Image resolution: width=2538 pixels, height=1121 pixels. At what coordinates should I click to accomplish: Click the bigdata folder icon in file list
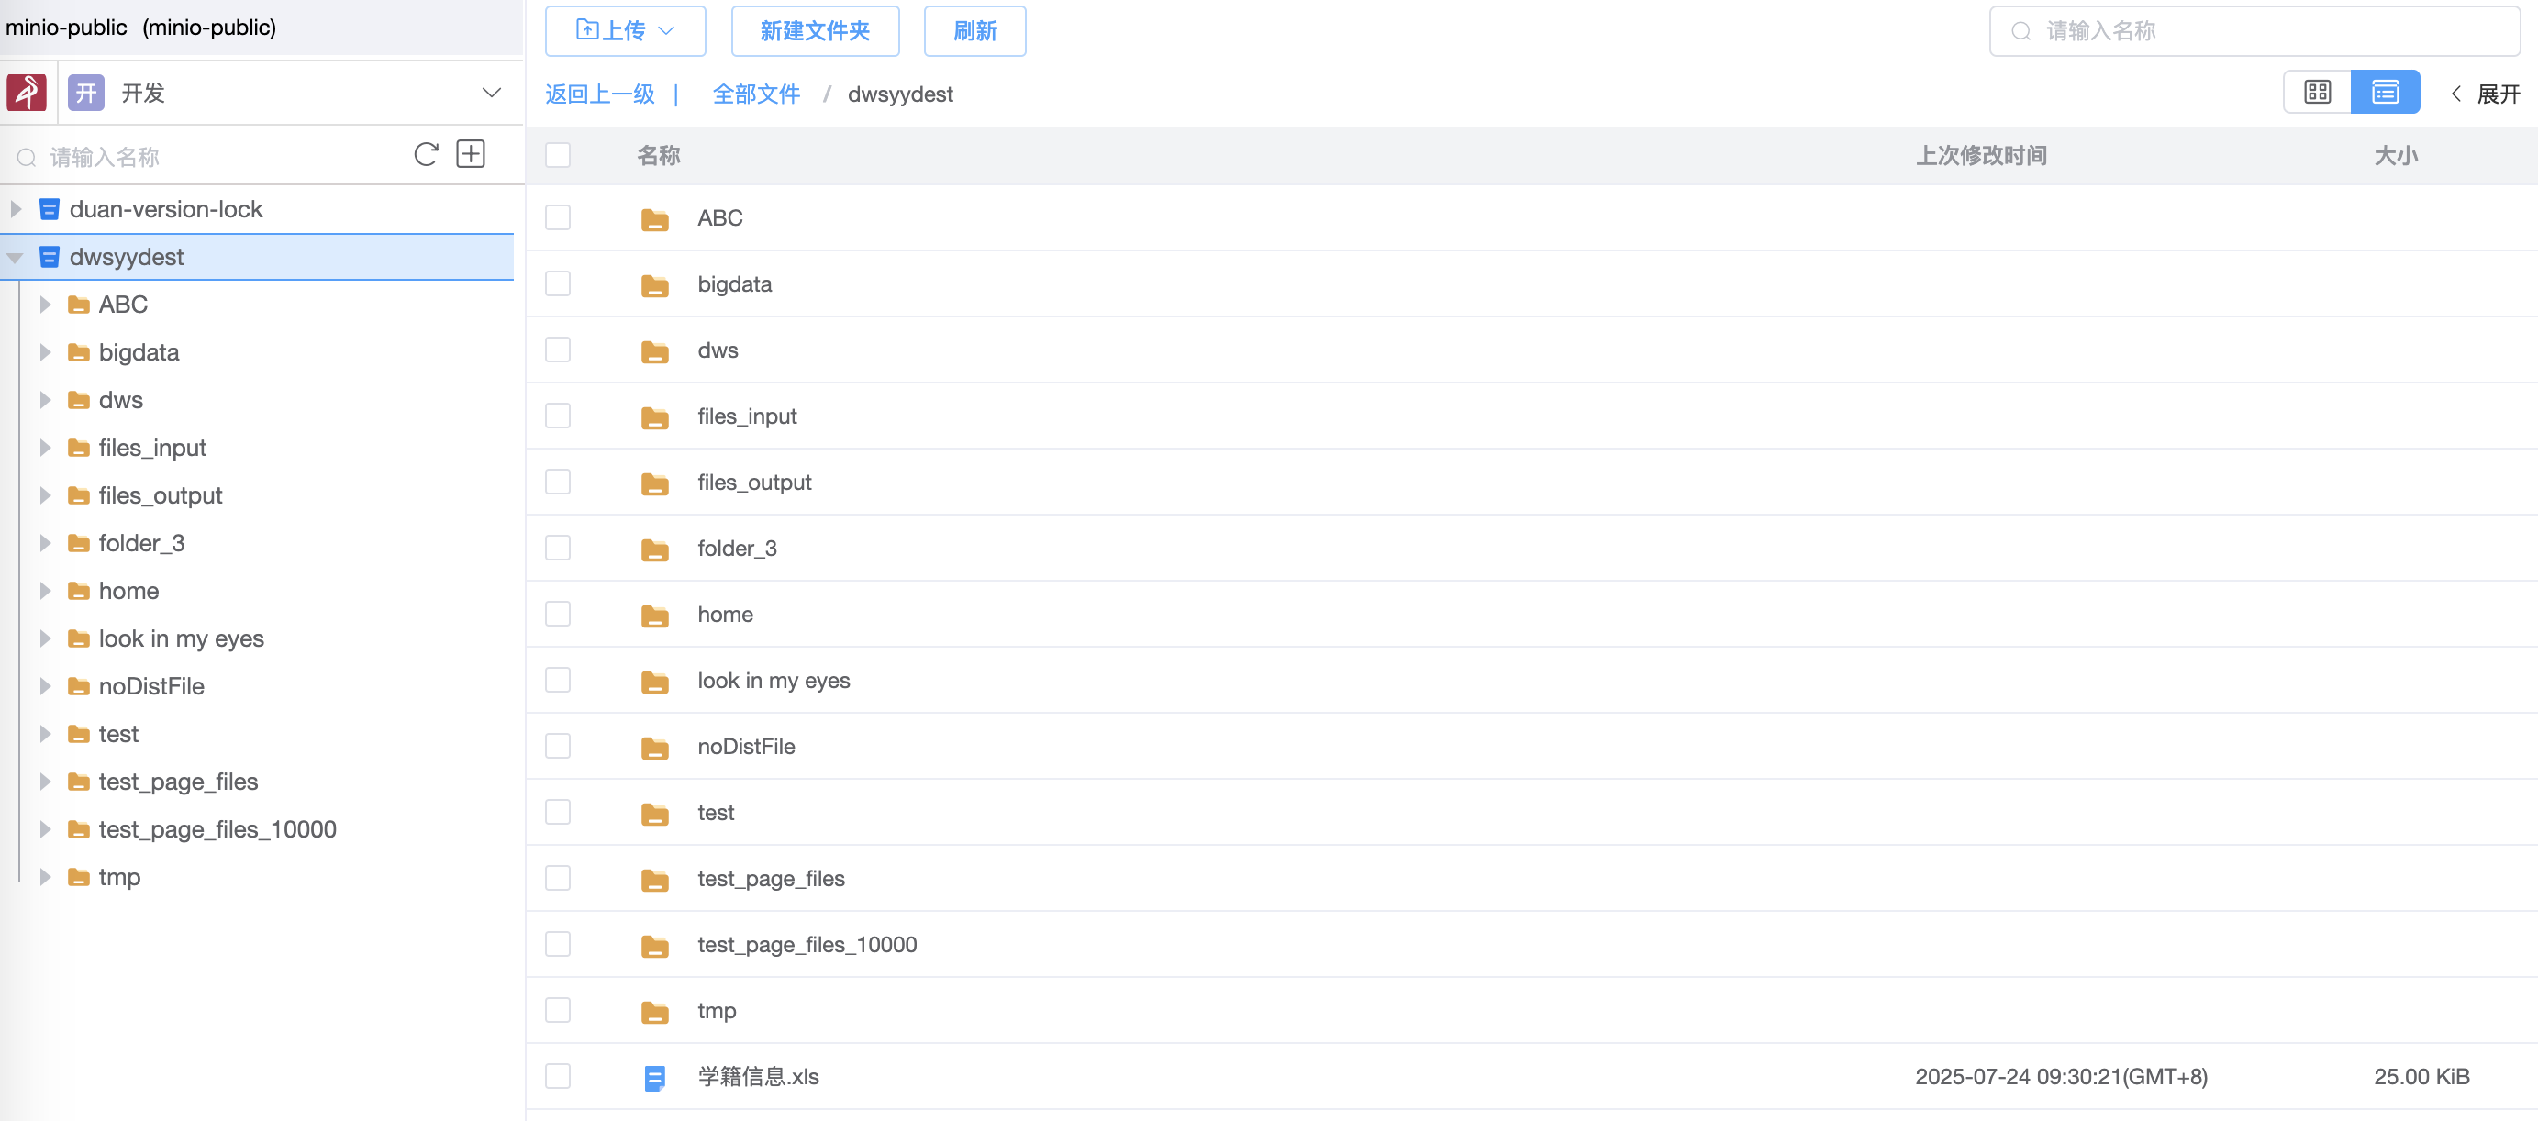click(x=654, y=285)
